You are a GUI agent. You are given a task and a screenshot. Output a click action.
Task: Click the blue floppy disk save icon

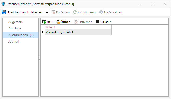click(x=4, y=12)
